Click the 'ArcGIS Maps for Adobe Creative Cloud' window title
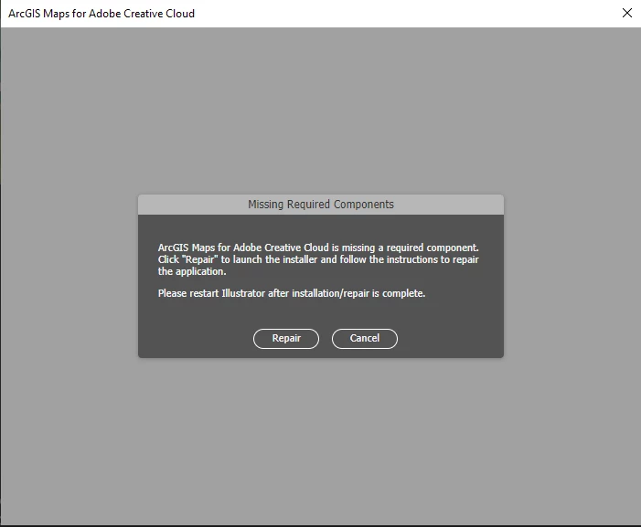The image size is (641, 527). tap(101, 14)
